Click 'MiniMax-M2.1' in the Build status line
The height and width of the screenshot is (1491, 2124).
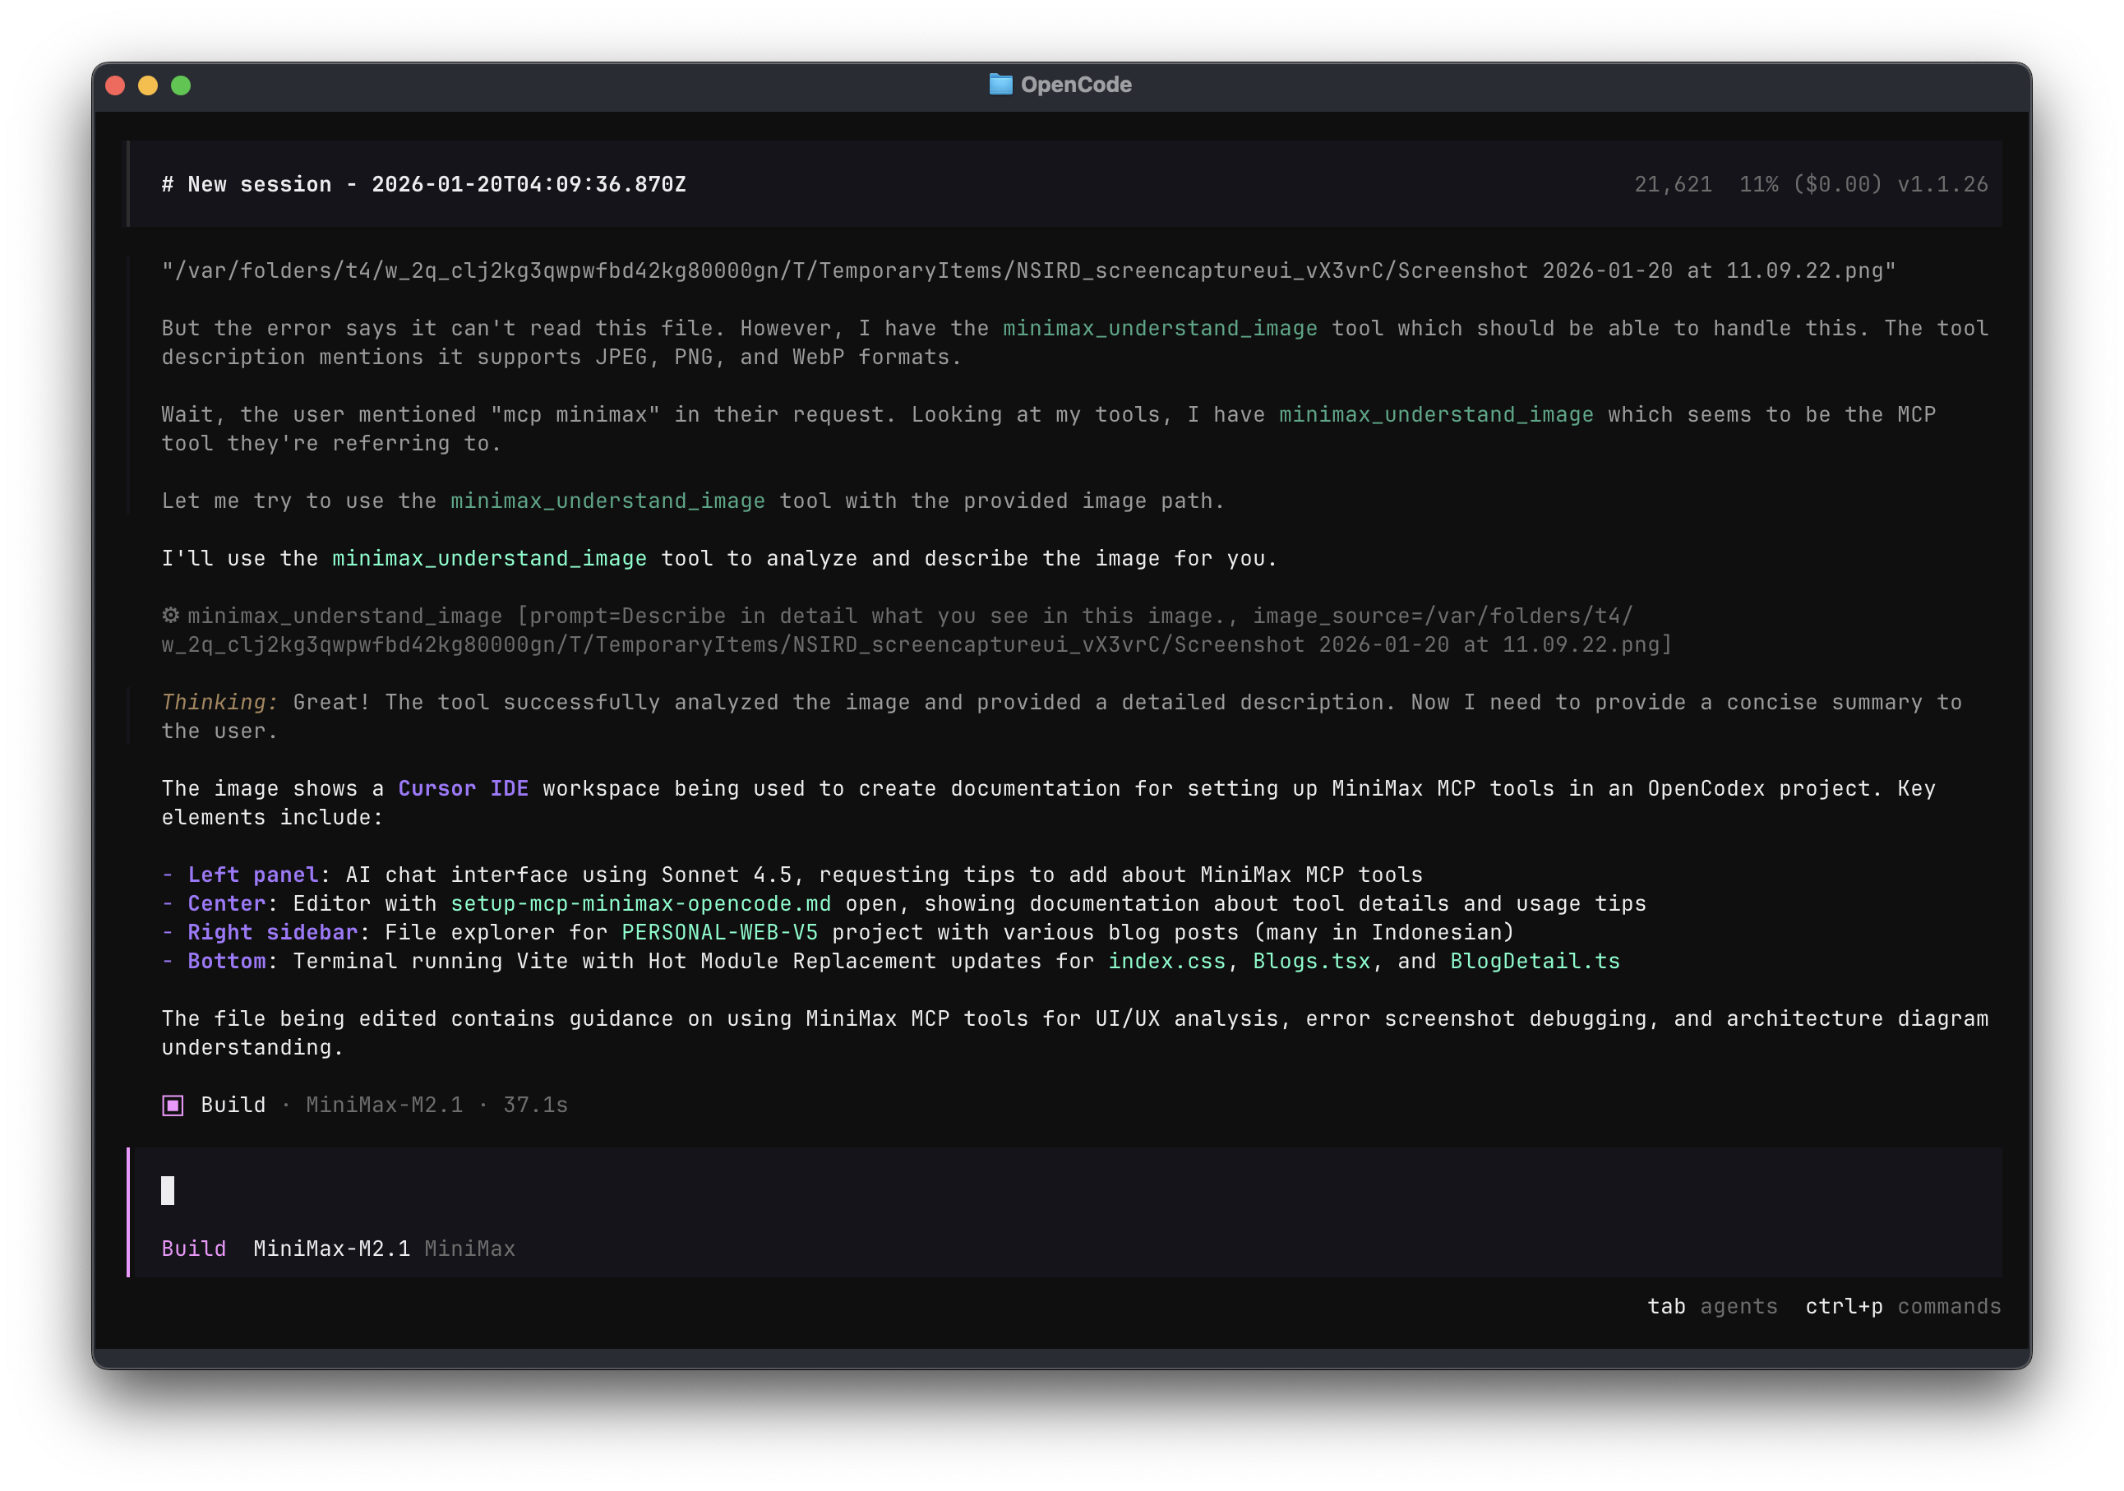point(385,1105)
